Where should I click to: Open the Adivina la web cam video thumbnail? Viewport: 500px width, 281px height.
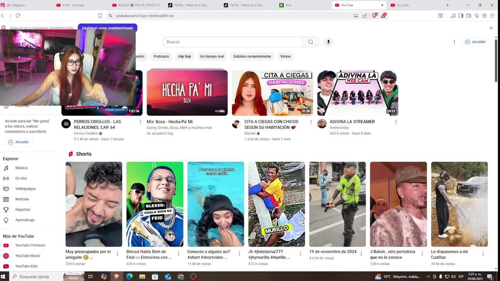coord(357,93)
